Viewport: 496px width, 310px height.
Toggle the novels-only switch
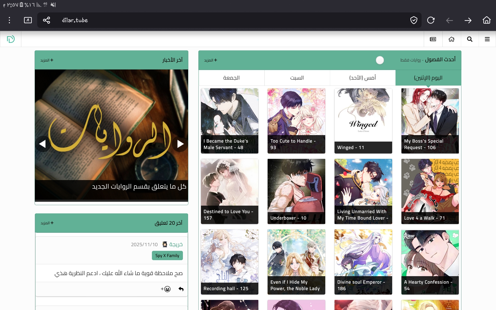[380, 60]
